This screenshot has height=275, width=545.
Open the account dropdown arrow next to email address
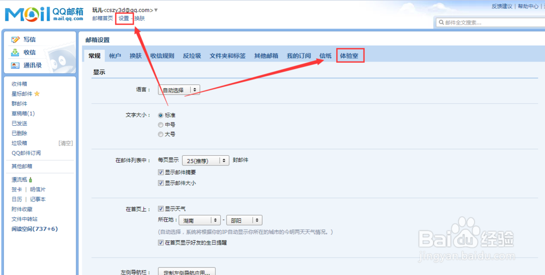[x=156, y=10]
